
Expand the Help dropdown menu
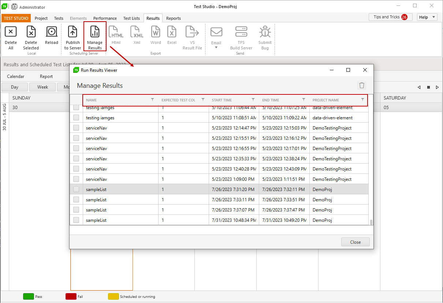click(427, 17)
